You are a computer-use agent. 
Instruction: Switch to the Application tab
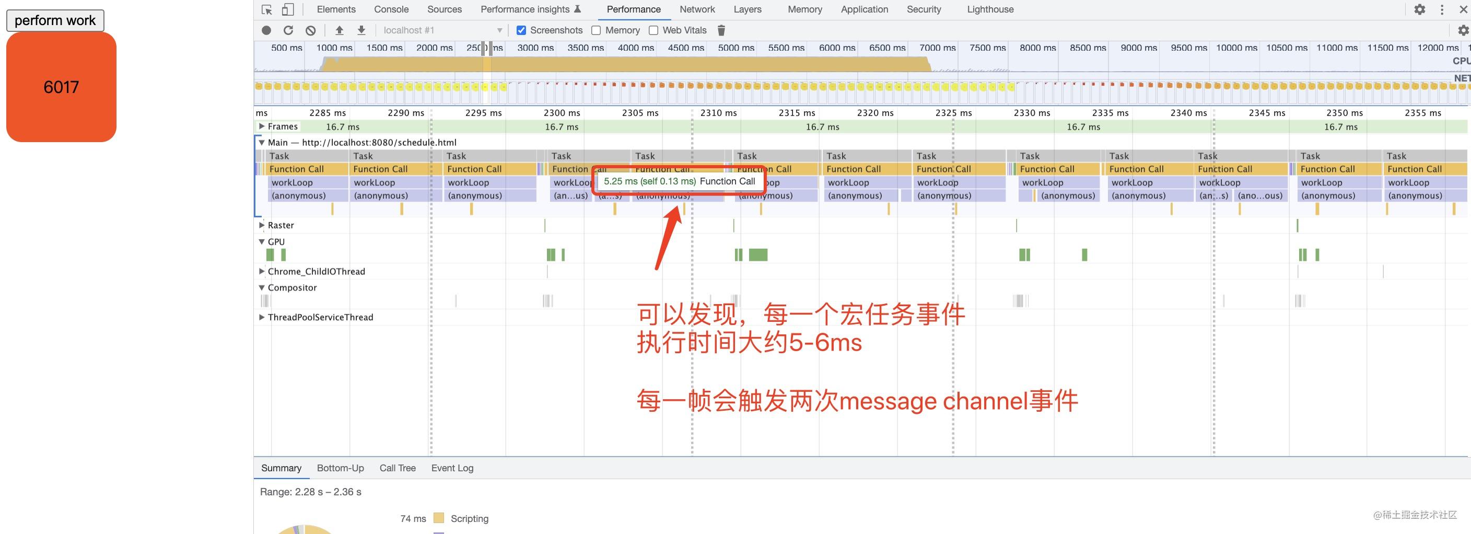click(x=865, y=10)
